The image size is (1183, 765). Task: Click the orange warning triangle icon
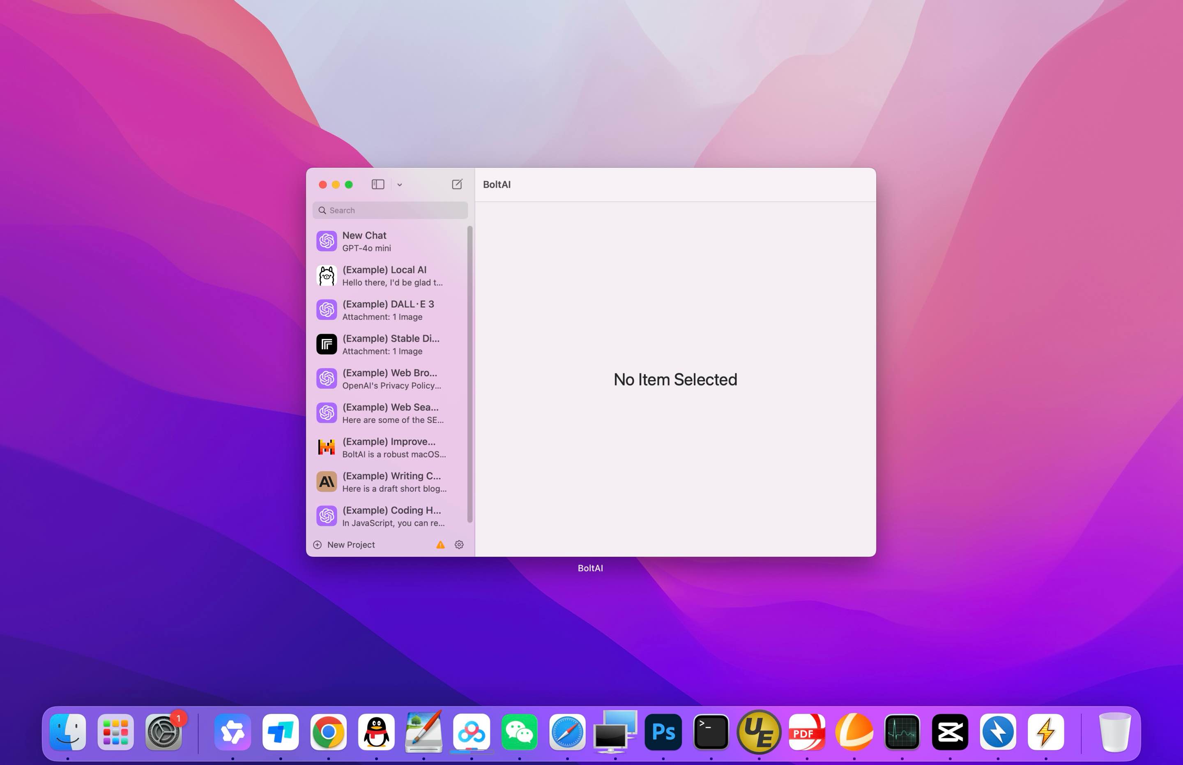coord(440,544)
